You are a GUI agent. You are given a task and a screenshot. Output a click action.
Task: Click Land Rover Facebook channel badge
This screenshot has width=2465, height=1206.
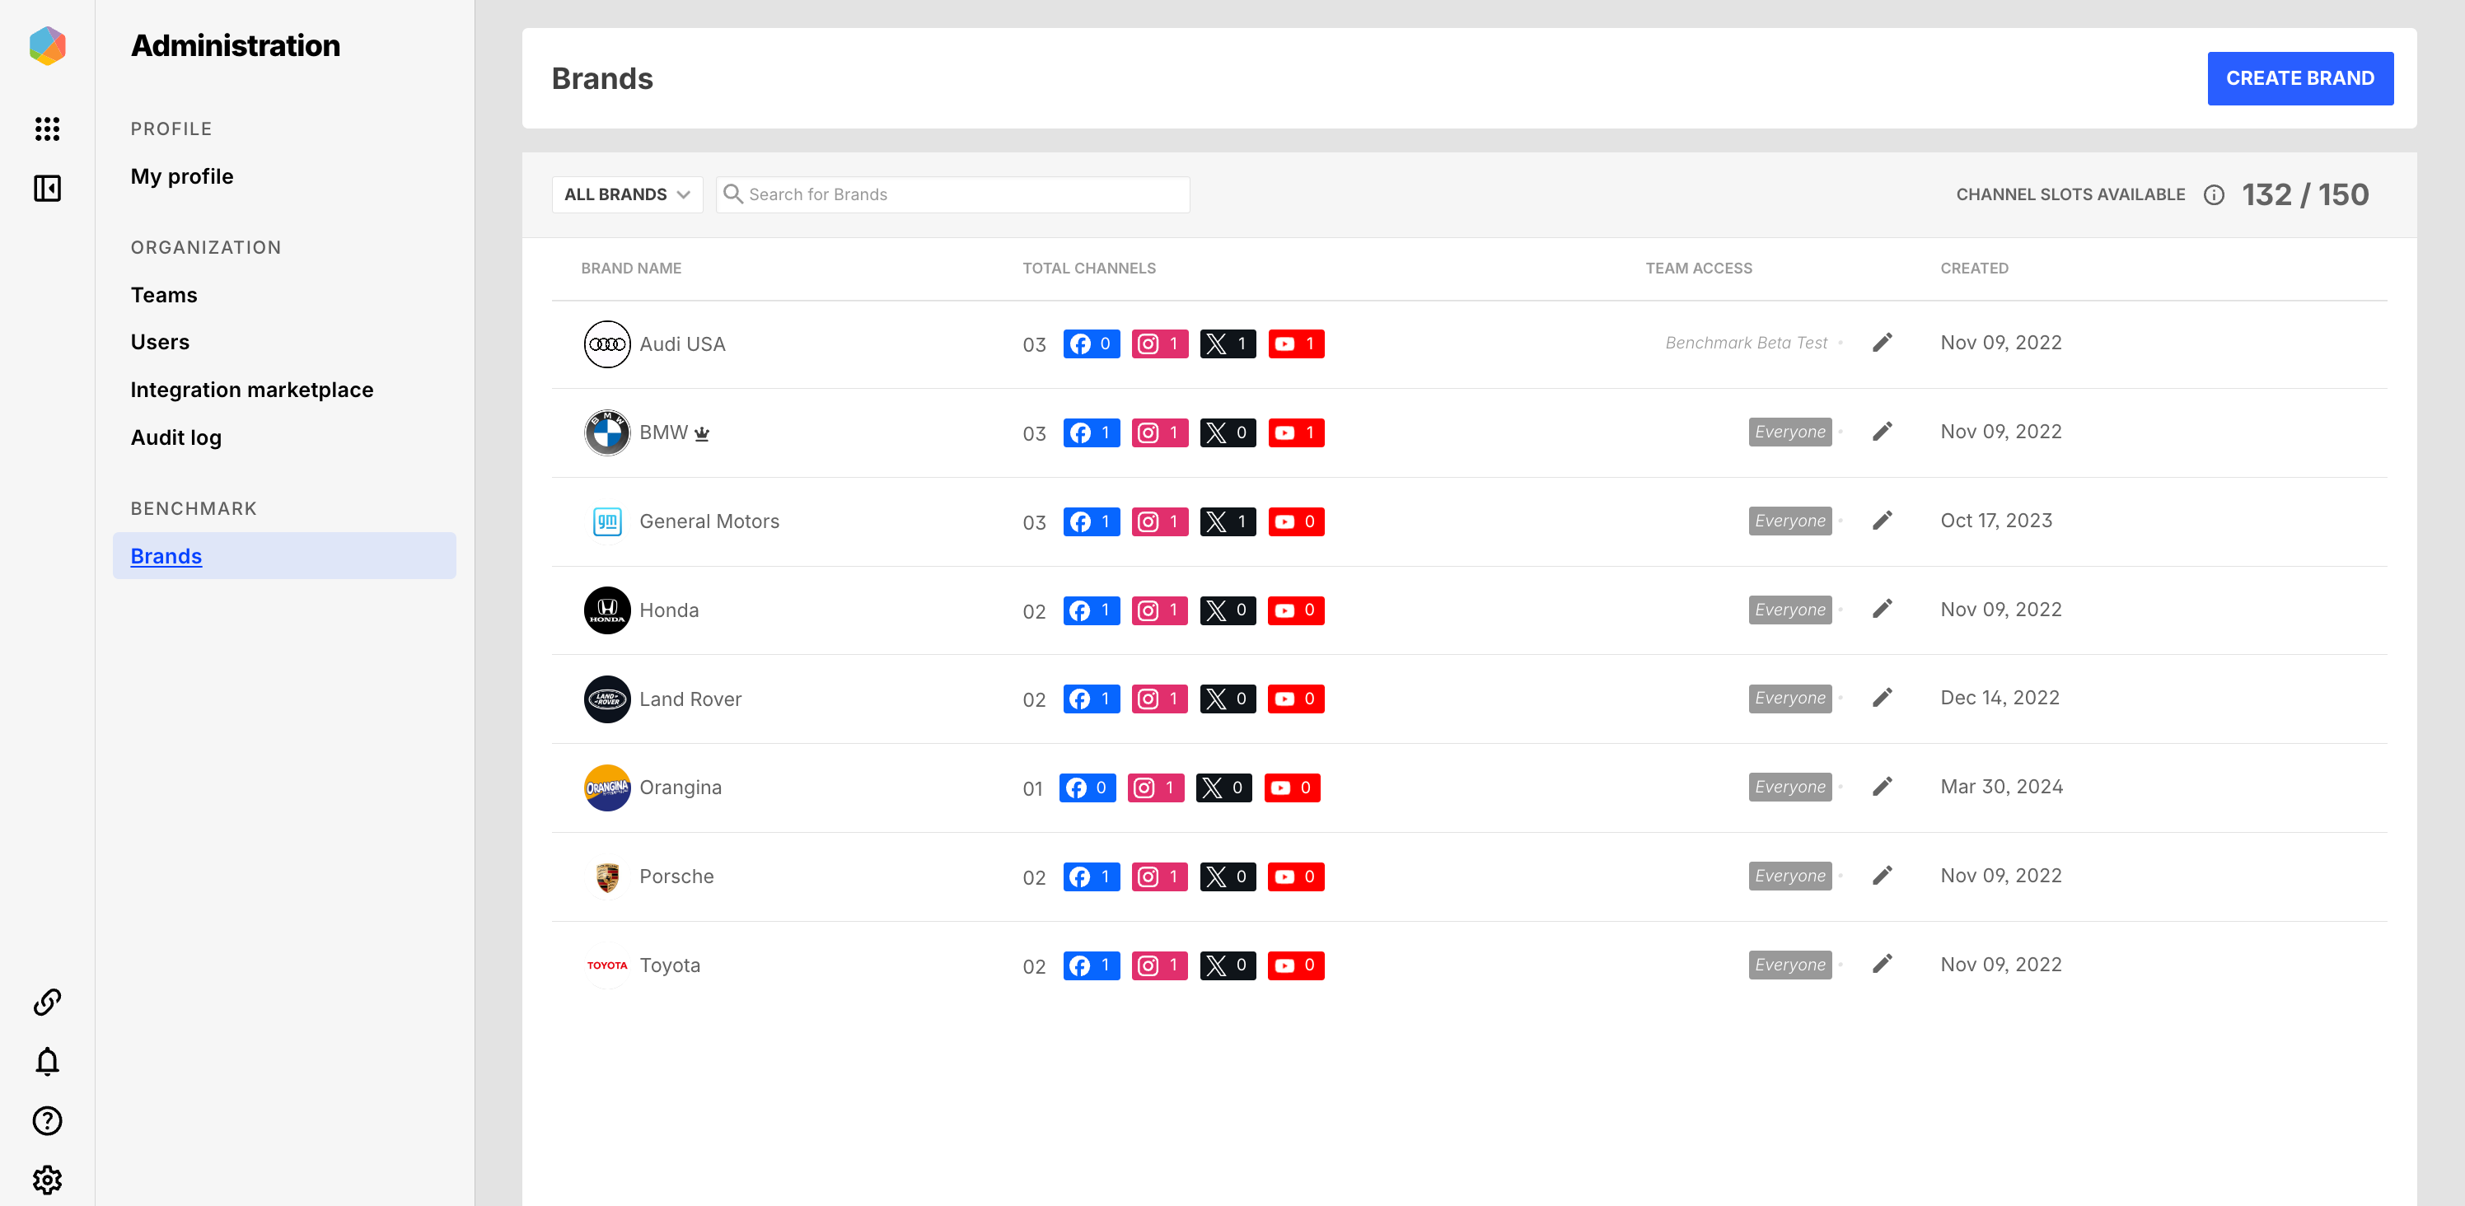pyautogui.click(x=1091, y=699)
